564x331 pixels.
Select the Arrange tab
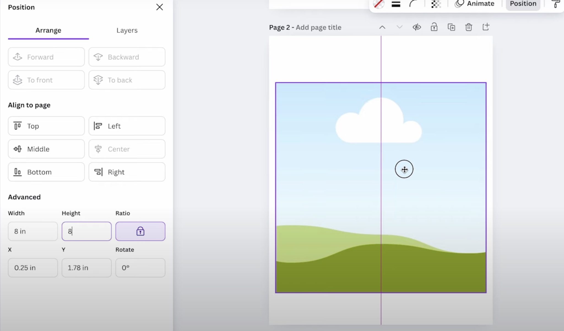[48, 30]
